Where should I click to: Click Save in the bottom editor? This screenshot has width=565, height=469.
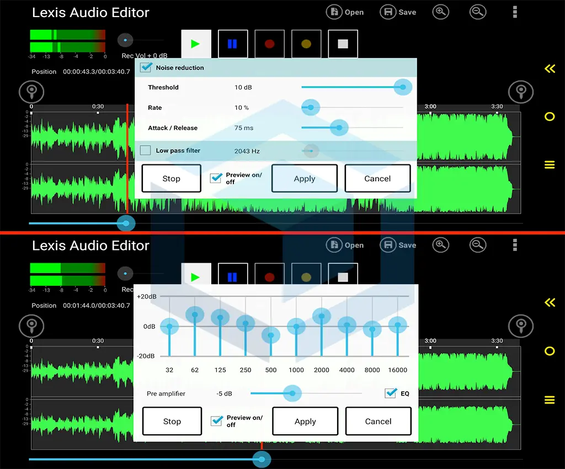pos(398,246)
